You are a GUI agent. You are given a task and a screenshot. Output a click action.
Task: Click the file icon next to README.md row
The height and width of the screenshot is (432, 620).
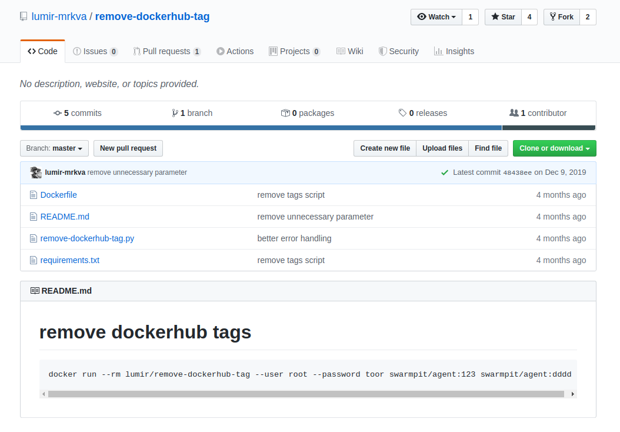pos(34,217)
